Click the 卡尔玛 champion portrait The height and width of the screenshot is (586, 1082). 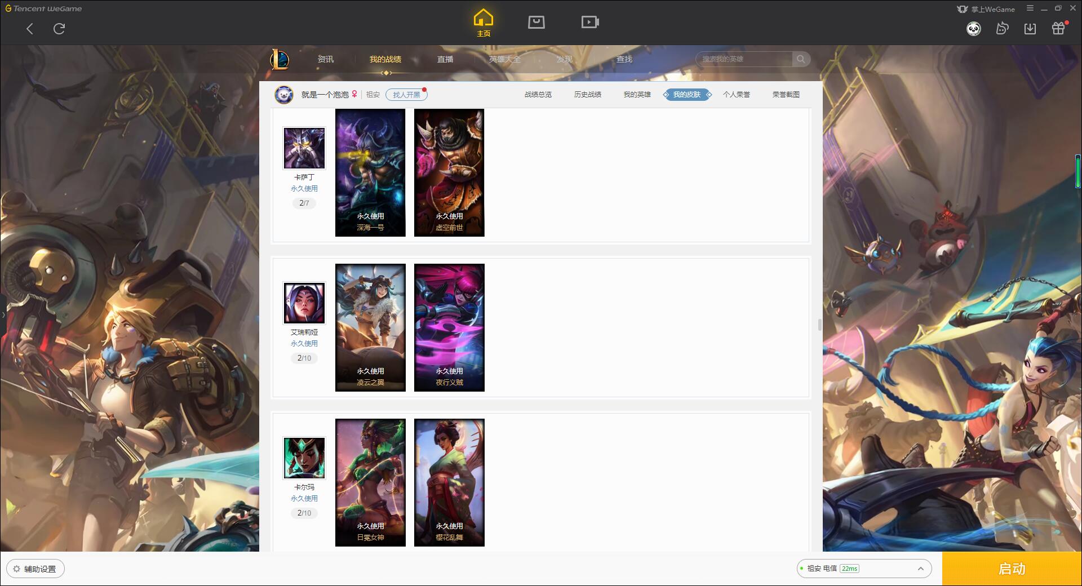click(304, 458)
